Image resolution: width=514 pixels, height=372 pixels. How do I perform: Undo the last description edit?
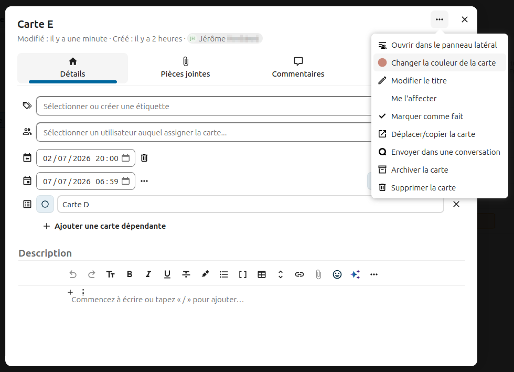click(73, 274)
